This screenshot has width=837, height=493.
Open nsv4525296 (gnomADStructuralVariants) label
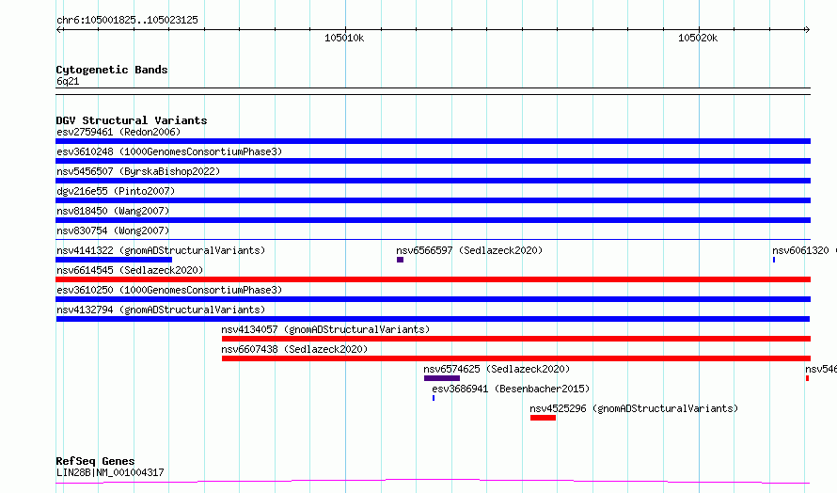pyautogui.click(x=634, y=408)
